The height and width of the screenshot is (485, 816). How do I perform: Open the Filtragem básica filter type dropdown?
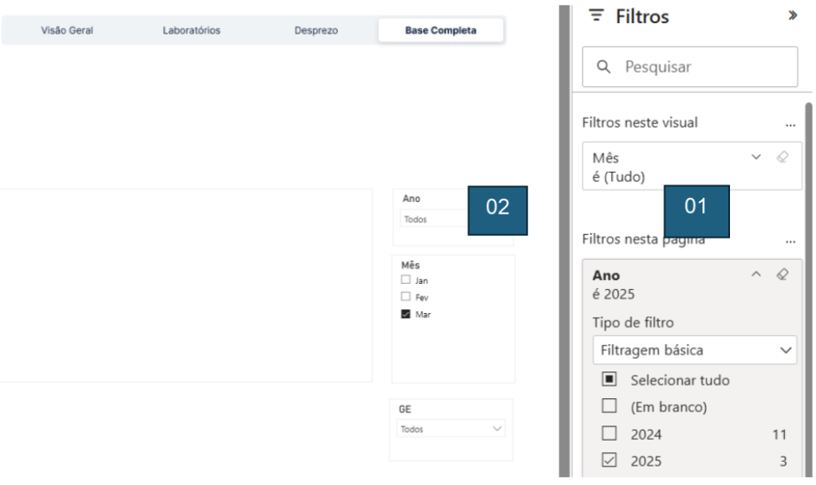694,350
